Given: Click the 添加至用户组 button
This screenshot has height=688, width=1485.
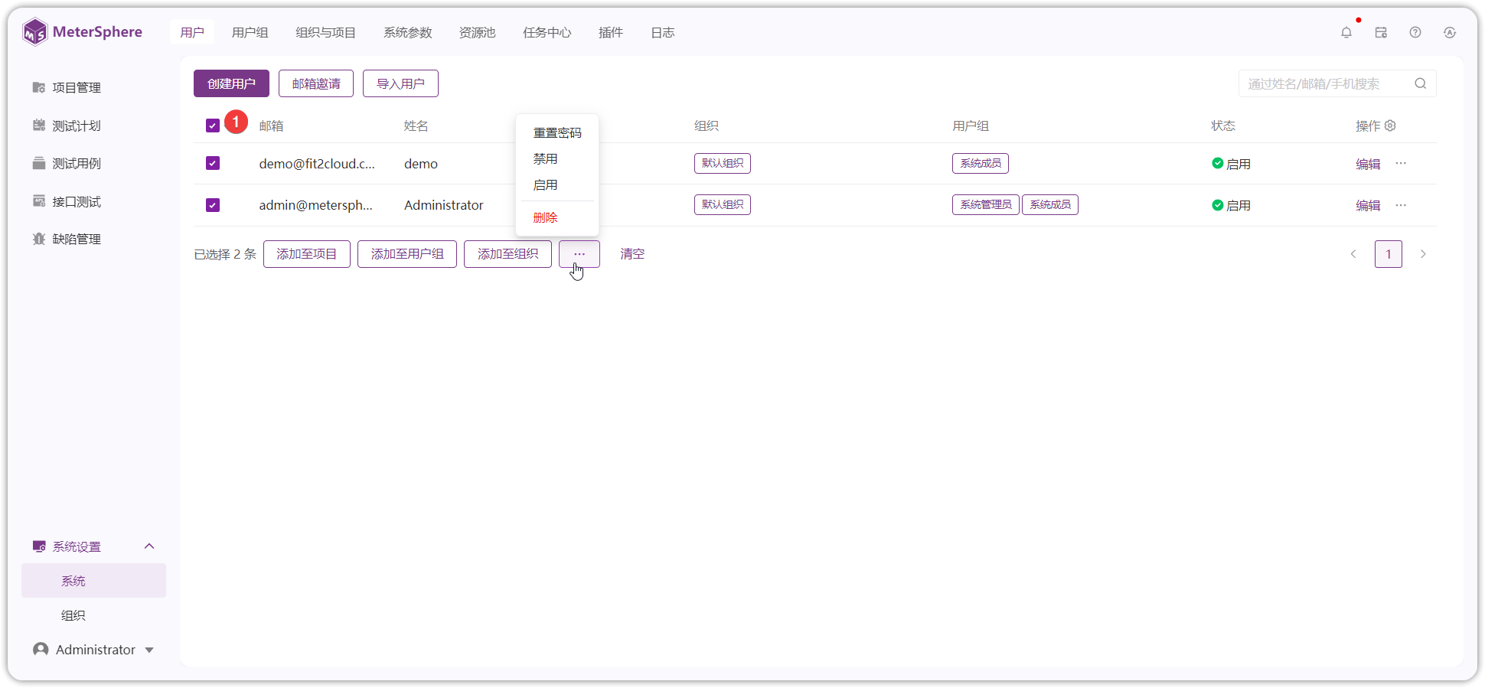Looking at the screenshot, I should (x=407, y=254).
